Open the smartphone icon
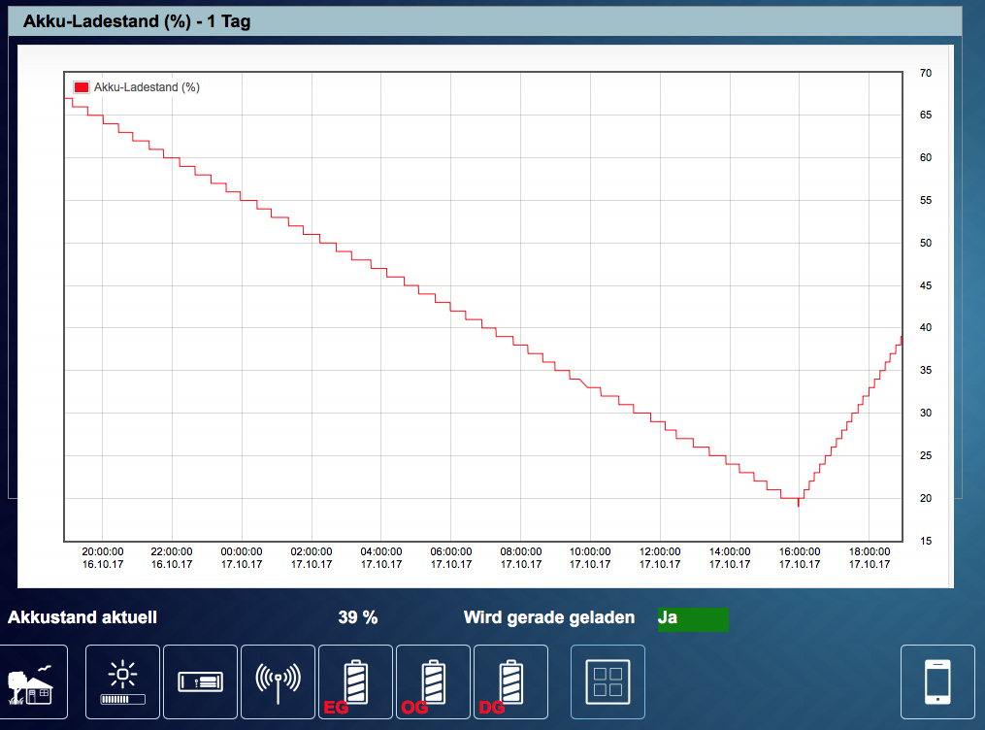This screenshot has width=985, height=730. [937, 681]
